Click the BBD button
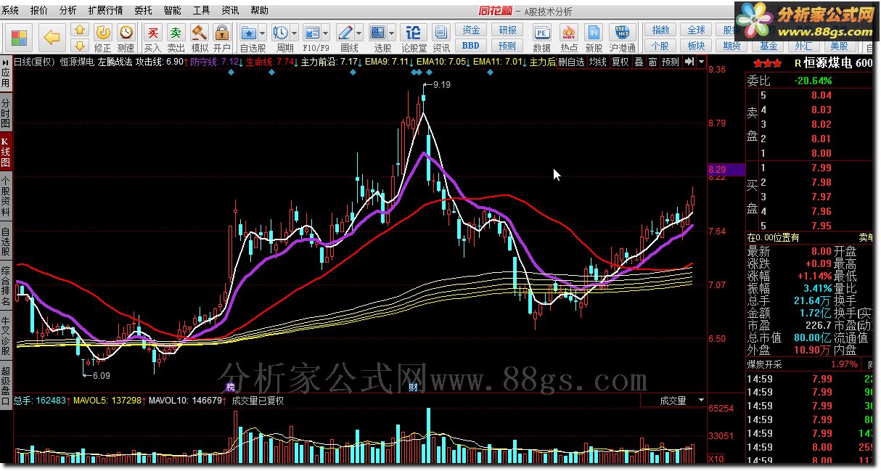The width and height of the screenshot is (881, 471). point(471,46)
